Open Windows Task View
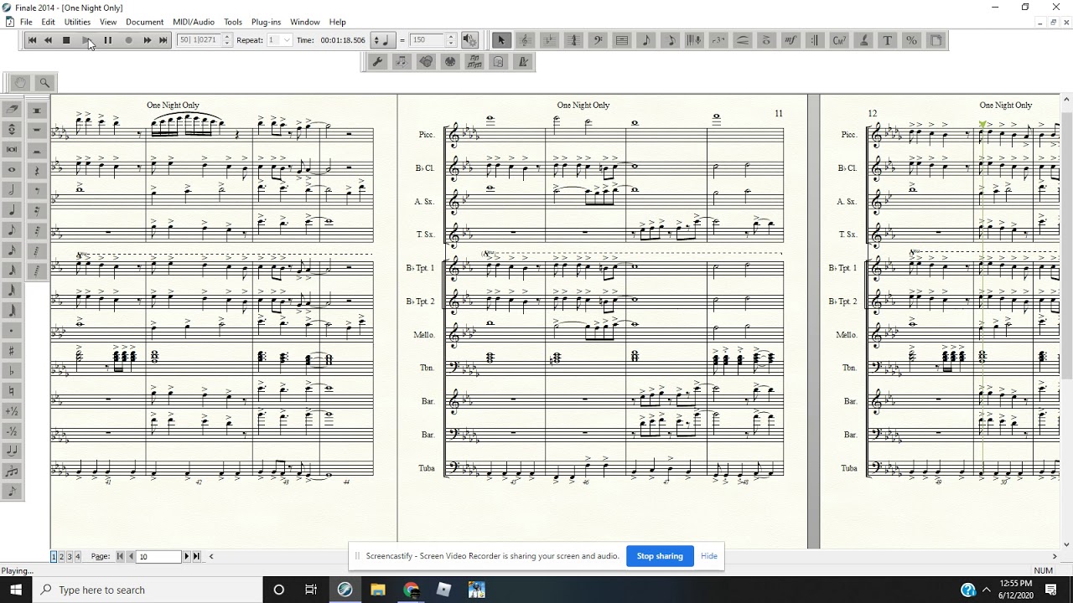1073x603 pixels. (x=311, y=590)
